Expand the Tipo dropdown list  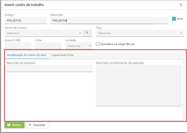tap(139, 33)
